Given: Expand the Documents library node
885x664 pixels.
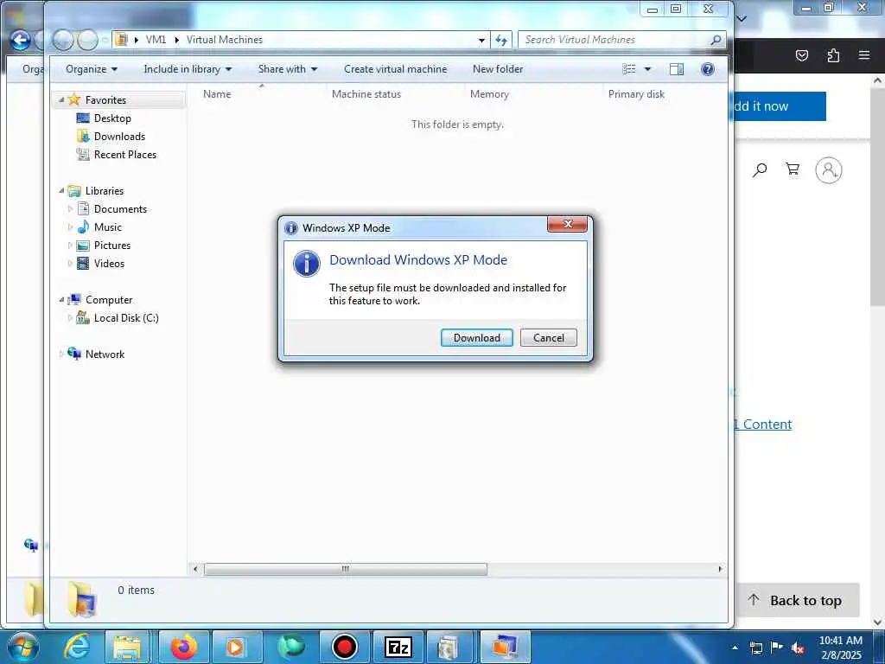Looking at the screenshot, I should point(70,209).
